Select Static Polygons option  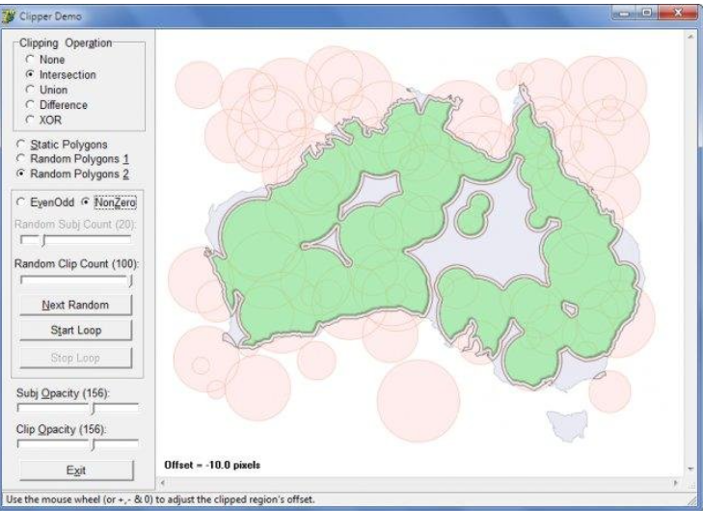click(x=21, y=144)
